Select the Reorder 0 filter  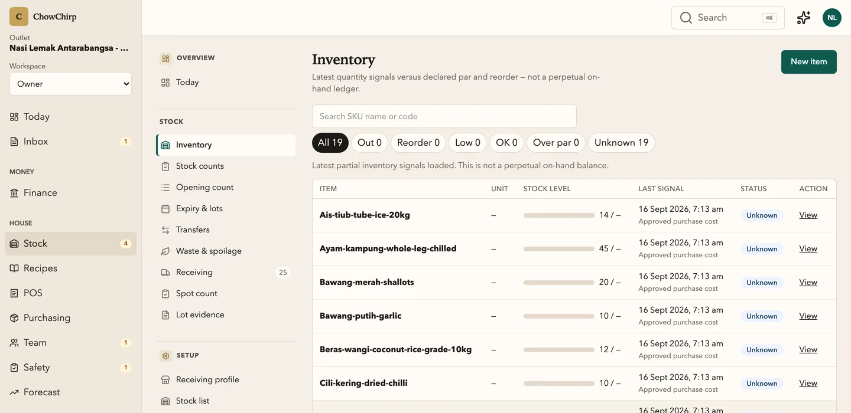click(x=418, y=143)
